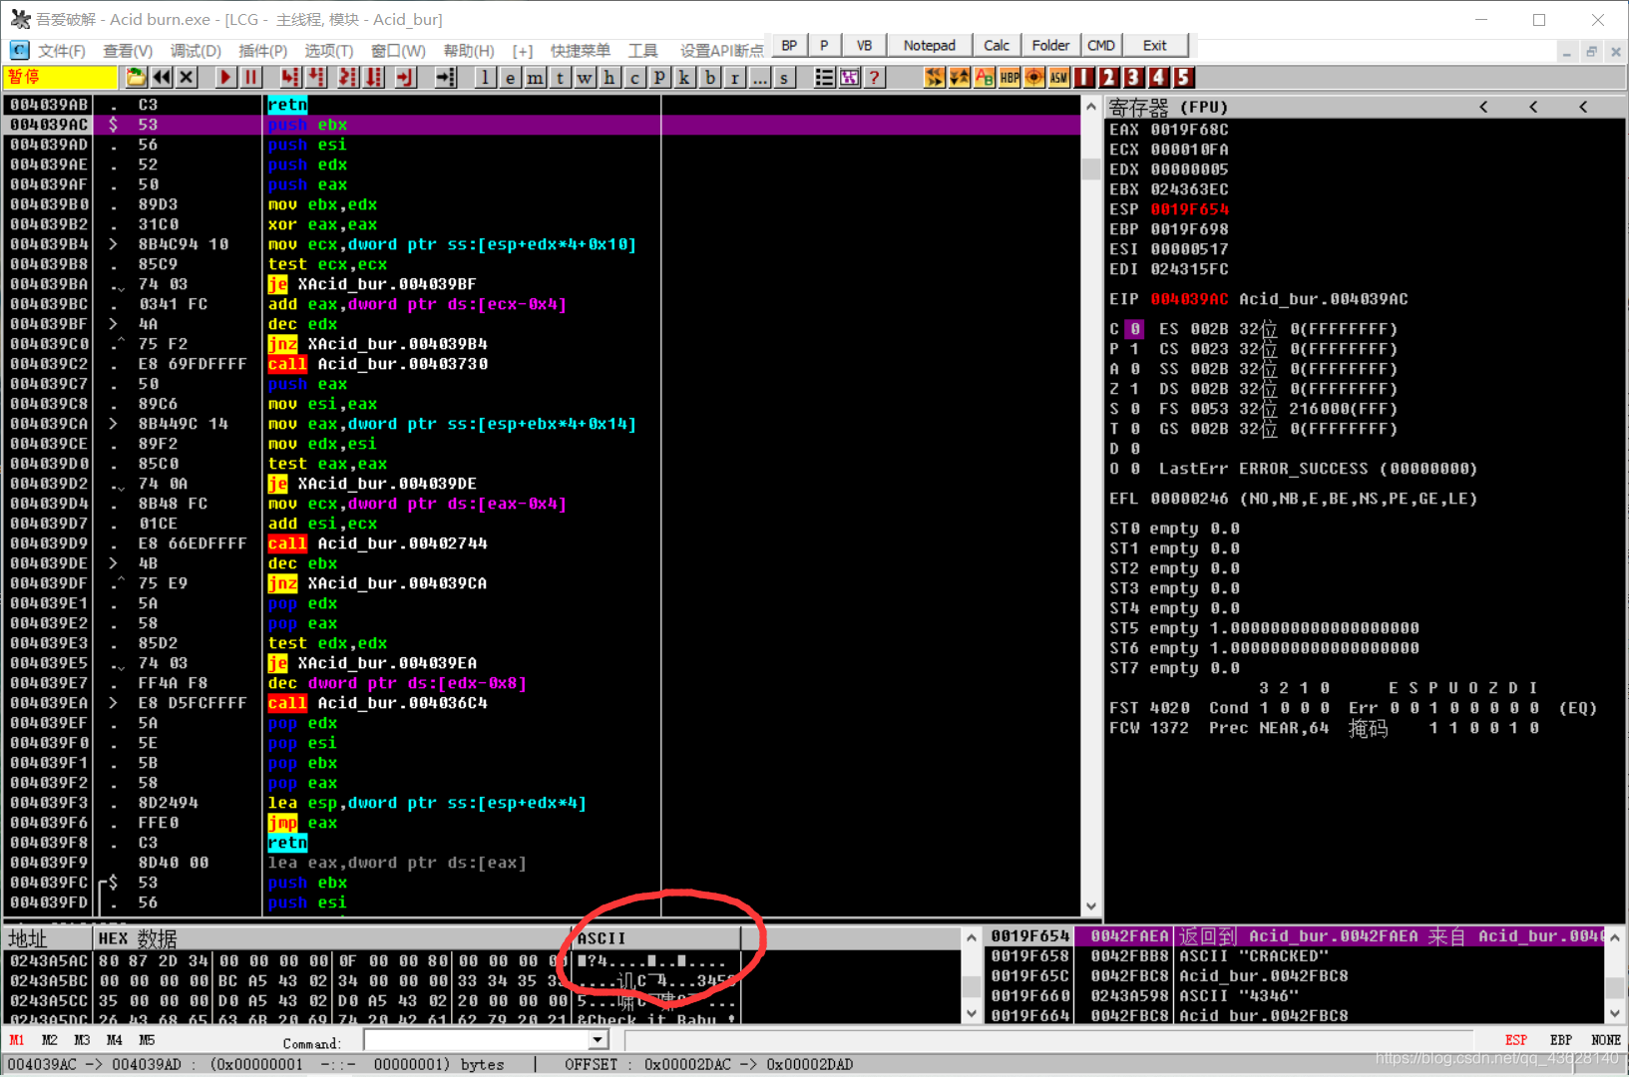Viewport: 1629px width, 1077px height.
Task: Toggle the P flag value in registers
Action: click(1134, 349)
